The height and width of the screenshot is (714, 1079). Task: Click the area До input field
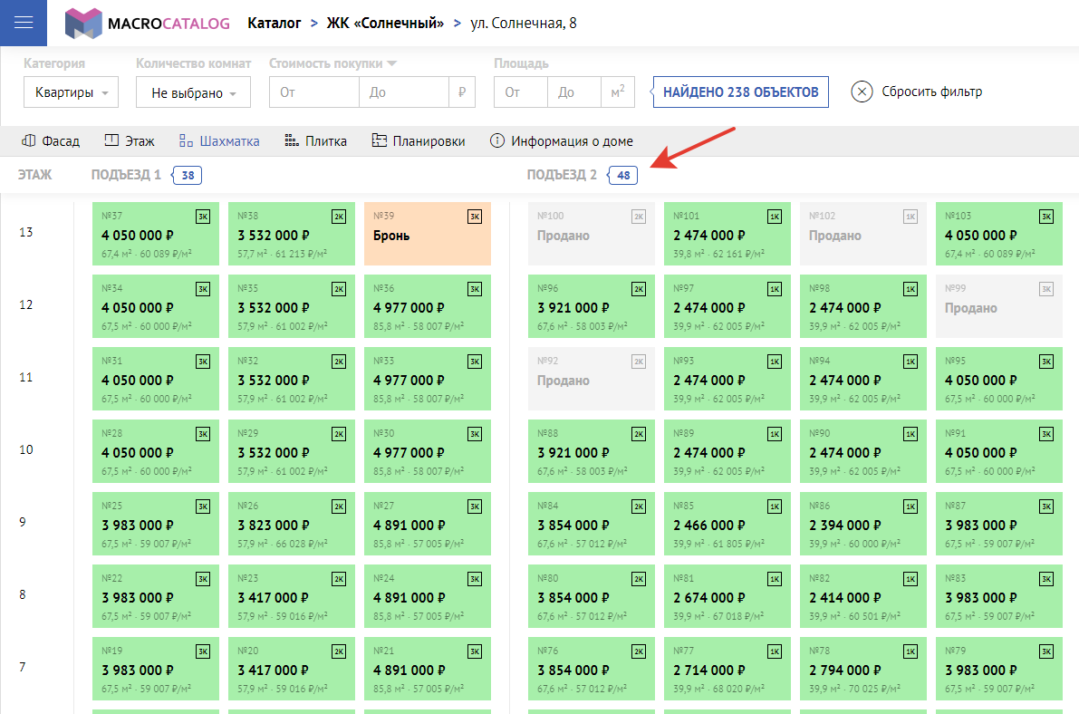pyautogui.click(x=574, y=92)
